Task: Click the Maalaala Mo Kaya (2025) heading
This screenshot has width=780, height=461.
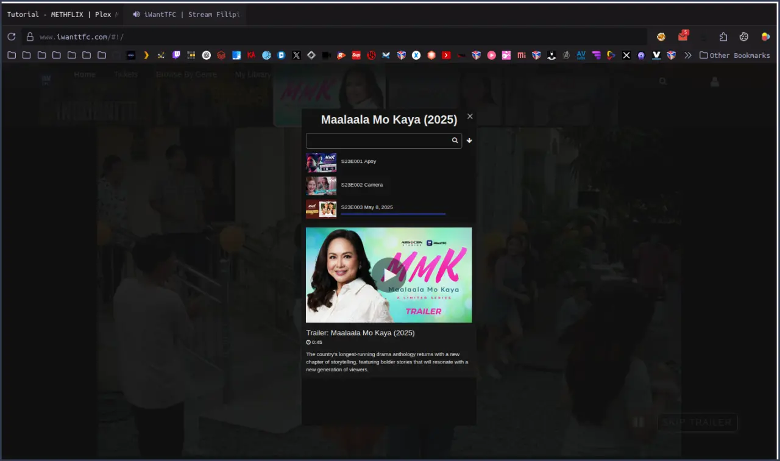Action: (389, 120)
